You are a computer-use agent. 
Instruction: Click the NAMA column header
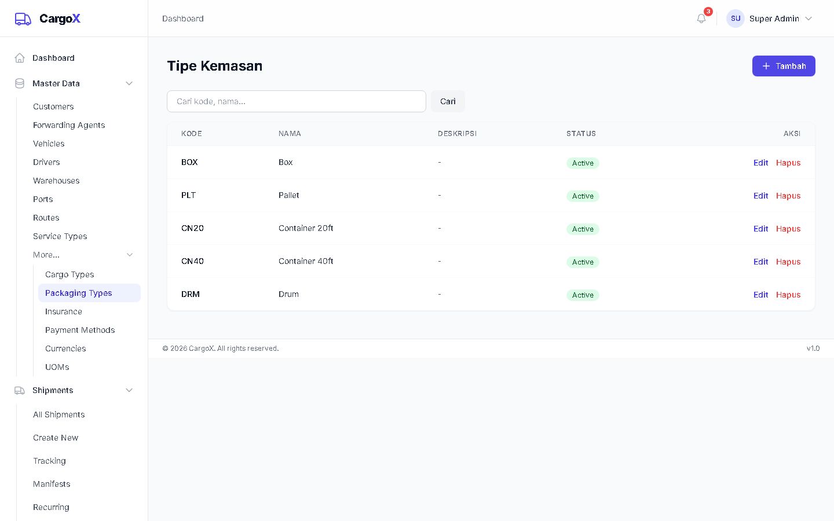[290, 134]
